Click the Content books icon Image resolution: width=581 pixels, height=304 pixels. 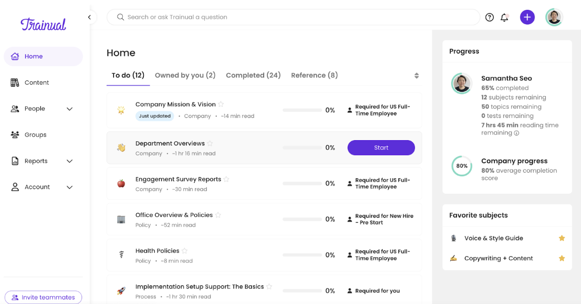[15, 82]
